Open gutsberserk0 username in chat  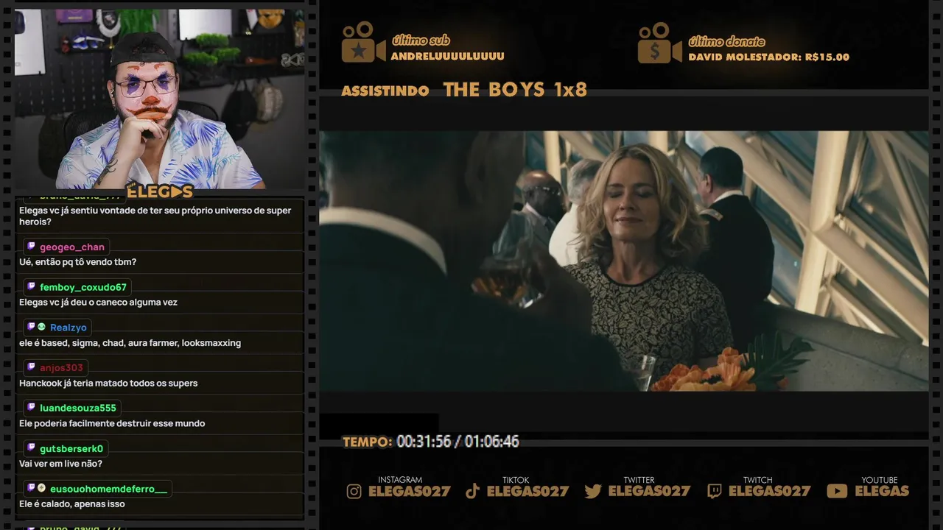tap(71, 448)
